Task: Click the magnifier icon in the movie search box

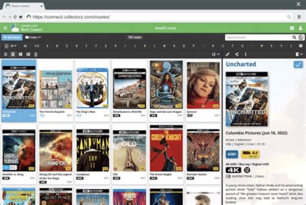Action: (294, 37)
